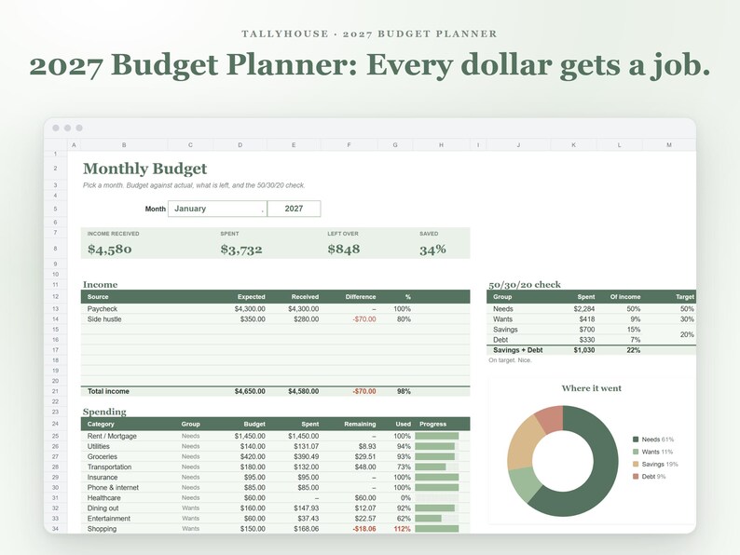Click the Monthly Budget title
Viewport: 740px width, 555px height.
point(144,169)
